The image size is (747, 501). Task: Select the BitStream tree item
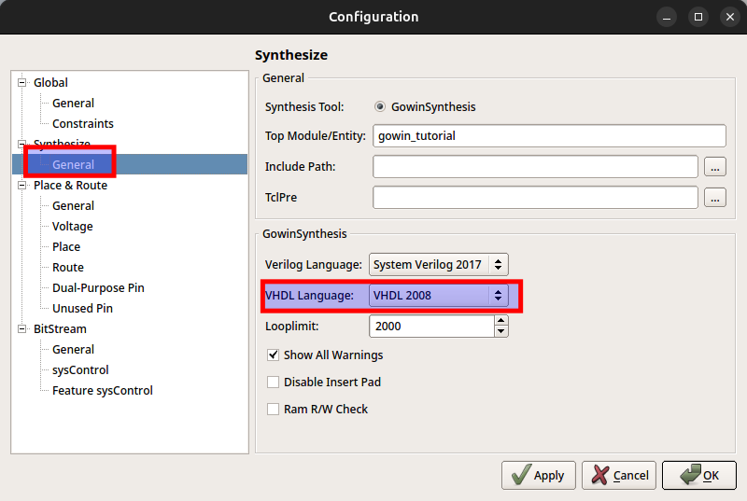pyautogui.click(x=60, y=329)
